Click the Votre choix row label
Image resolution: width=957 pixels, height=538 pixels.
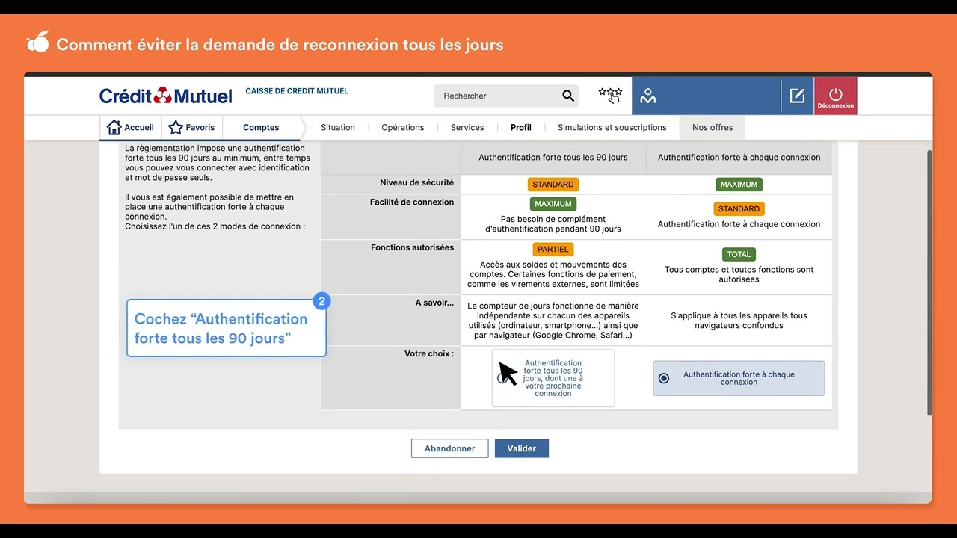[x=429, y=354]
